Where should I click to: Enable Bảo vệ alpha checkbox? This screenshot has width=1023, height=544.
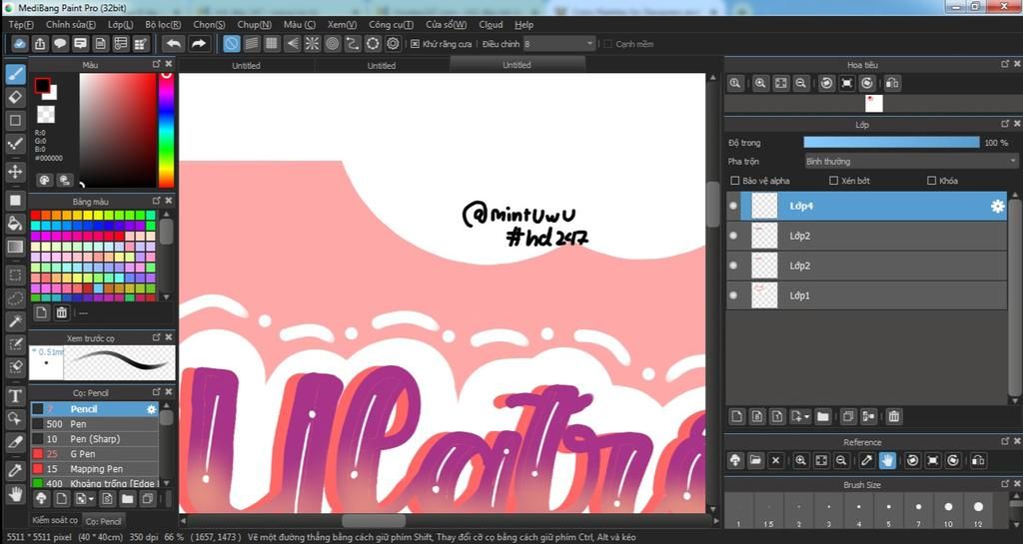click(x=735, y=181)
